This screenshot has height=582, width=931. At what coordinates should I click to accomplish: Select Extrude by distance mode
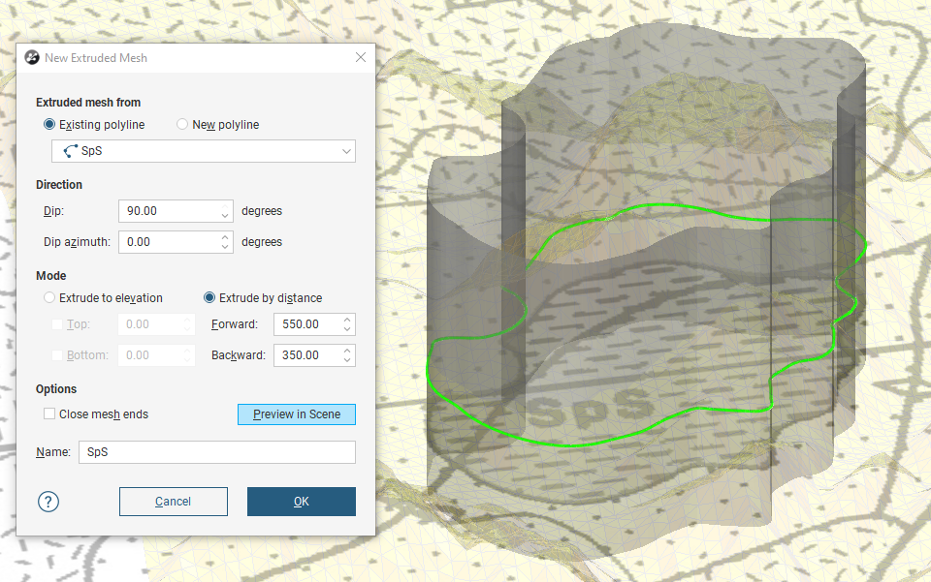(x=209, y=298)
